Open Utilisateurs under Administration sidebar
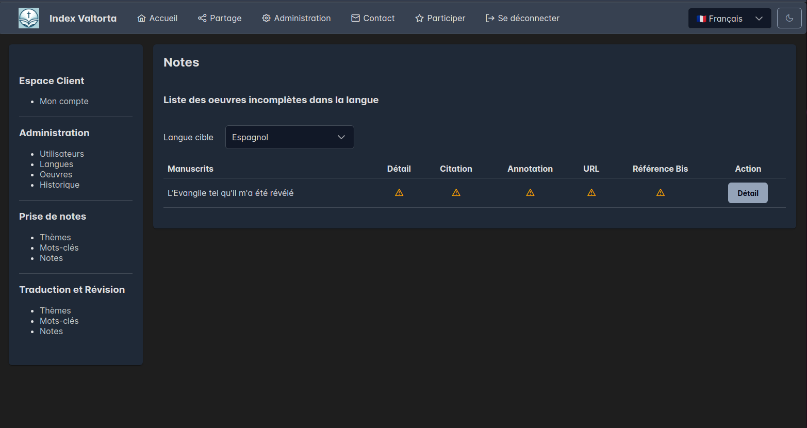Screen dimensions: 807x428 (62, 154)
